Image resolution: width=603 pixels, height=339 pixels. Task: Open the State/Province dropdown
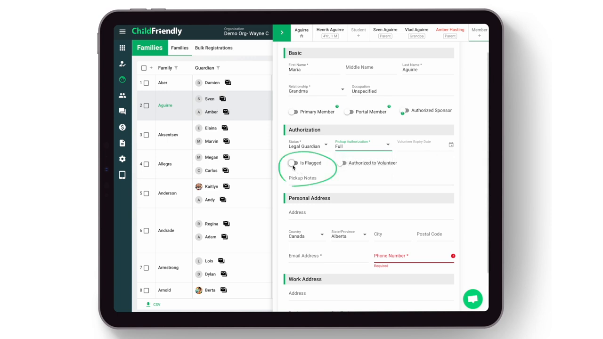(349, 234)
